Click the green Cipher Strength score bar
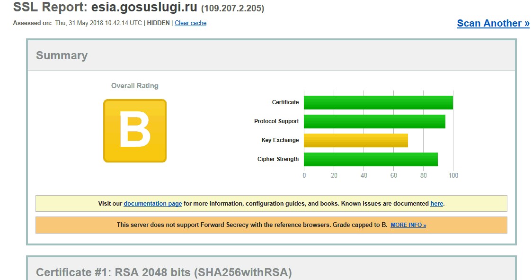Viewport: 532px width, 280px height. point(371,159)
